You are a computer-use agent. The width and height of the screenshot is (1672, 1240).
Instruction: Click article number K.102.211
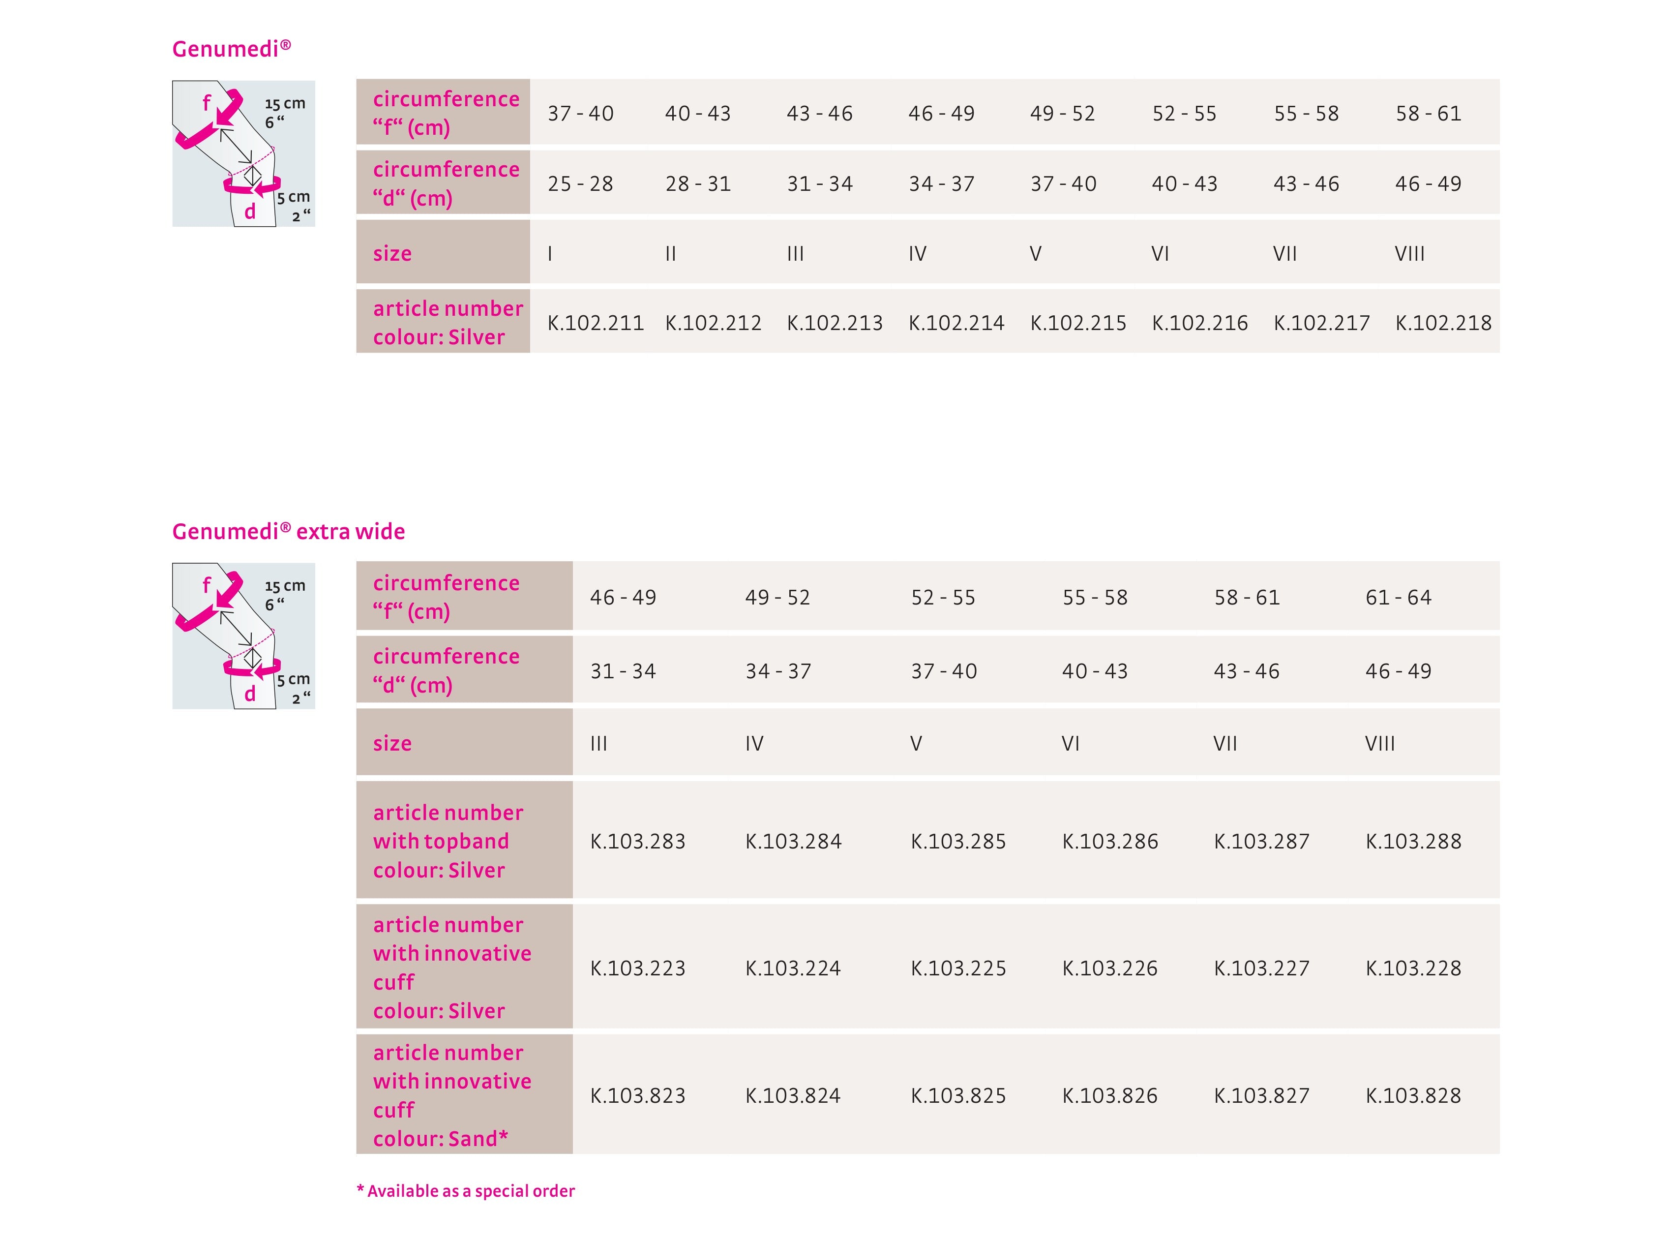point(595,323)
